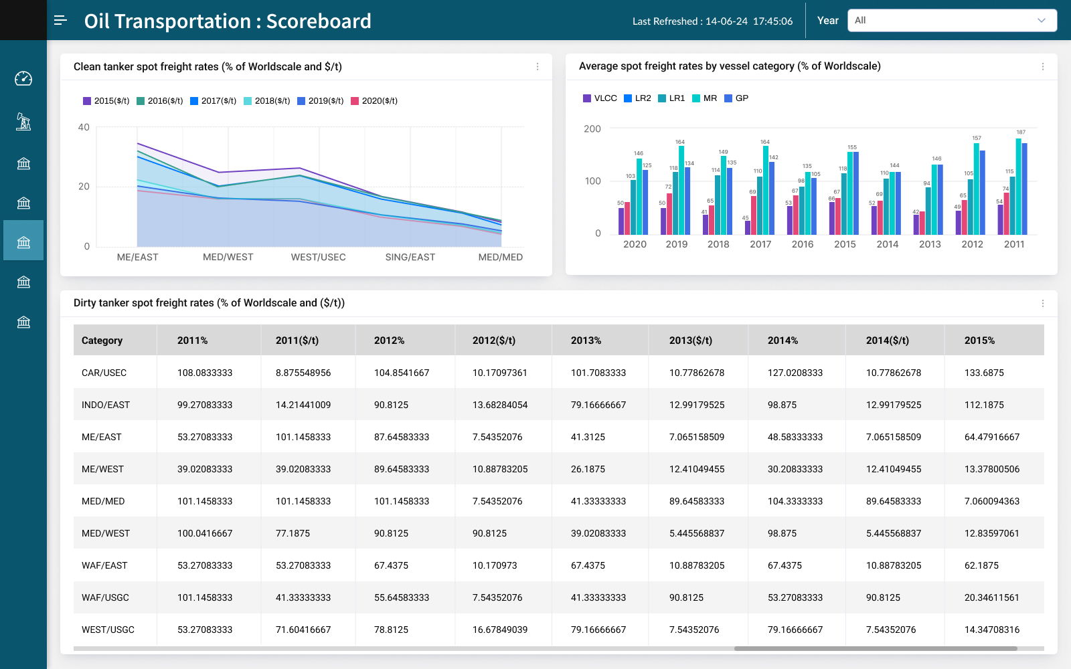Toggle the 2015($/t) legend series
Screen dimensions: 1071x669
pyautogui.click(x=106, y=101)
